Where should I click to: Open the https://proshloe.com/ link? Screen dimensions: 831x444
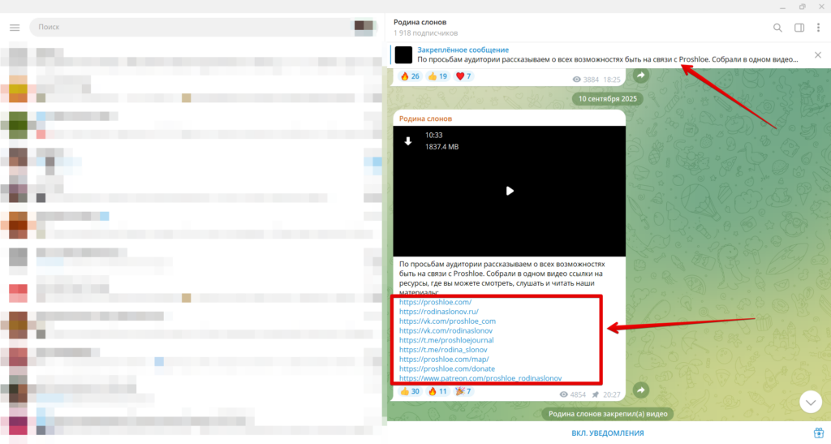pos(435,302)
